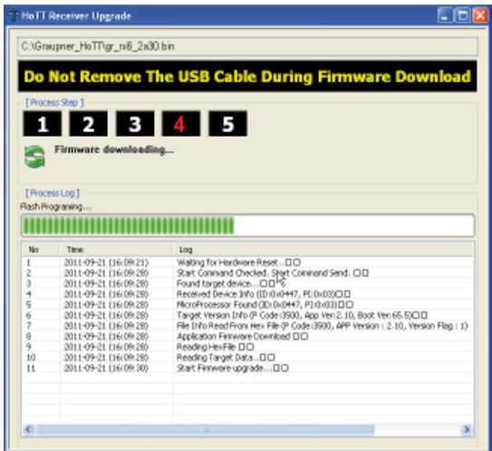Click the green flash programming progress bar
The height and width of the screenshot is (451, 492).
tap(248, 225)
